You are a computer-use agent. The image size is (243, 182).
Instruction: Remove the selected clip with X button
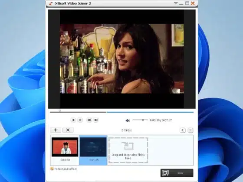click(x=68, y=130)
